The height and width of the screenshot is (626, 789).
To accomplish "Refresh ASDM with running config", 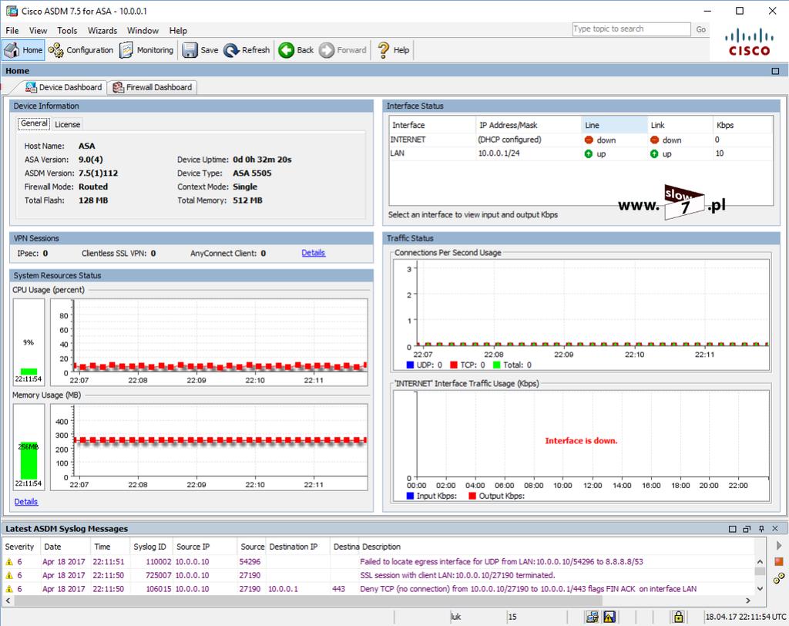I will (247, 50).
